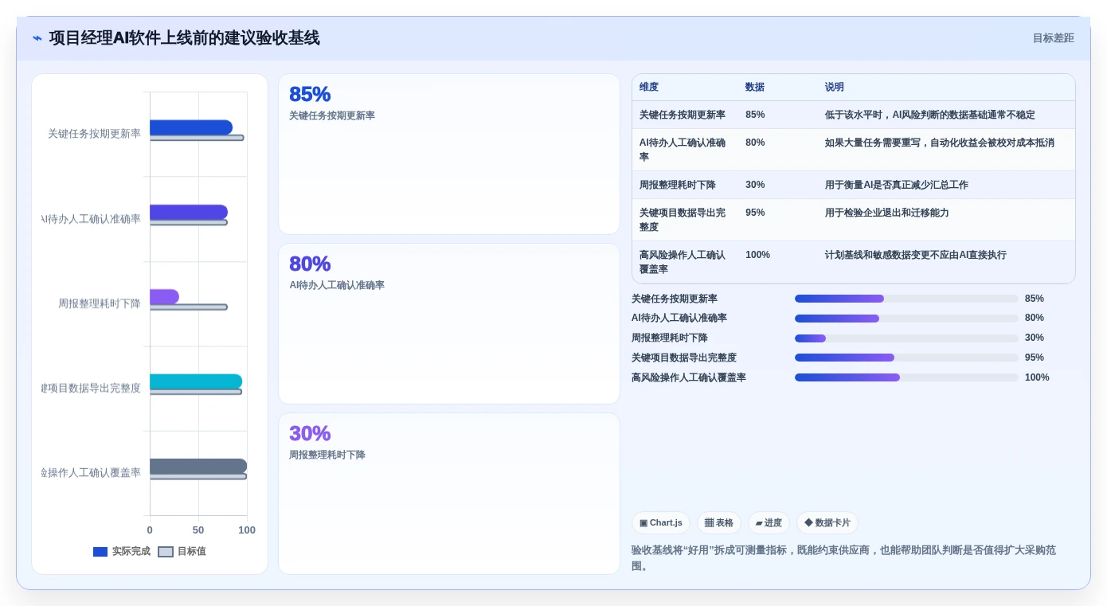Select table row AI待办人工确认准确率
The width and height of the screenshot is (1107, 606).
[854, 150]
